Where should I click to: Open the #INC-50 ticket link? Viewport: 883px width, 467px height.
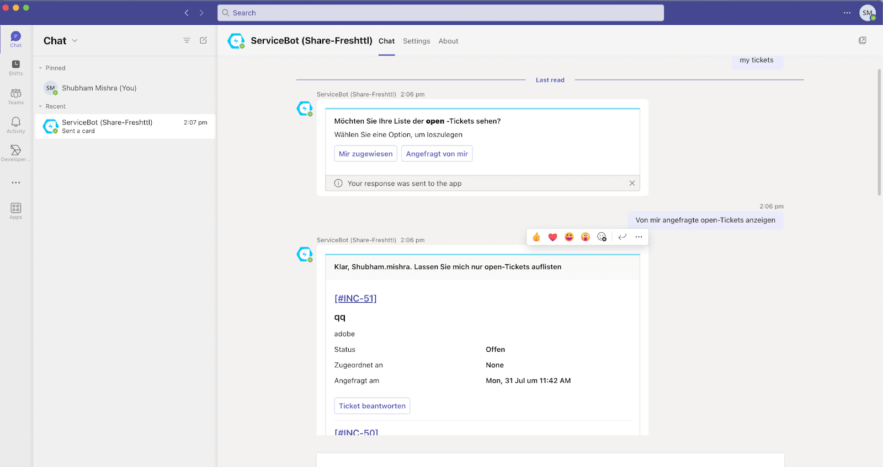click(357, 432)
